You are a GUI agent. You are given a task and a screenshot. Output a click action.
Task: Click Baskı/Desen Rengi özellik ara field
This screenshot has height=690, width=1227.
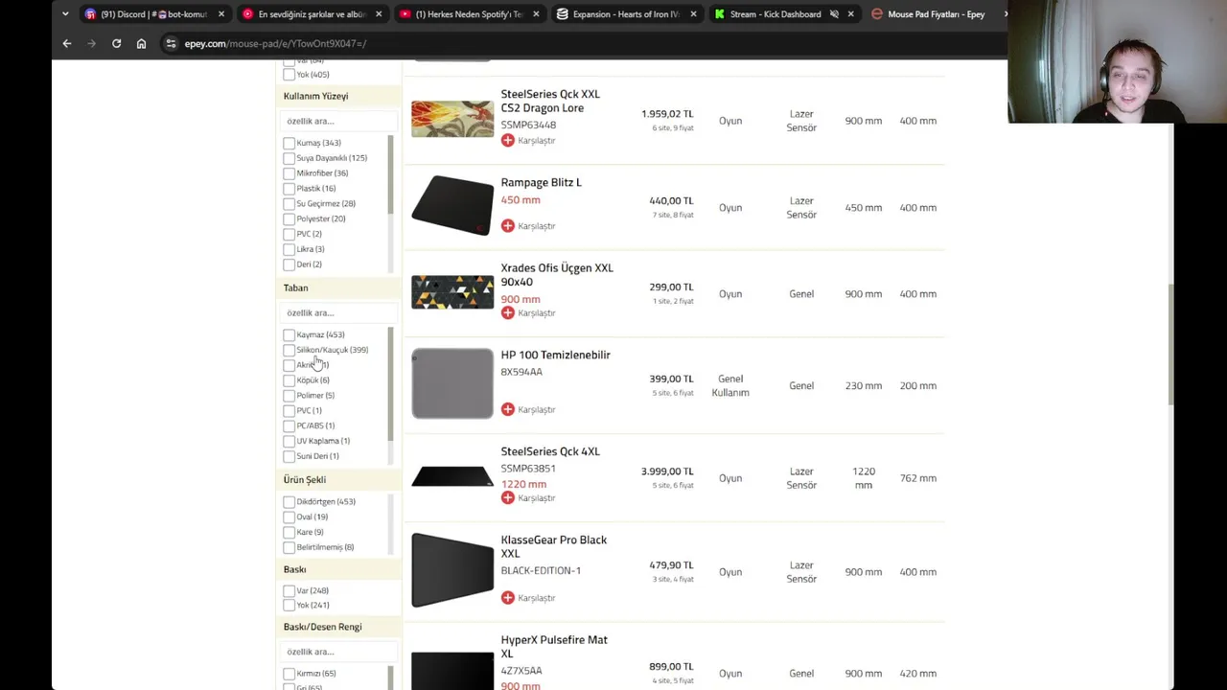338,652
